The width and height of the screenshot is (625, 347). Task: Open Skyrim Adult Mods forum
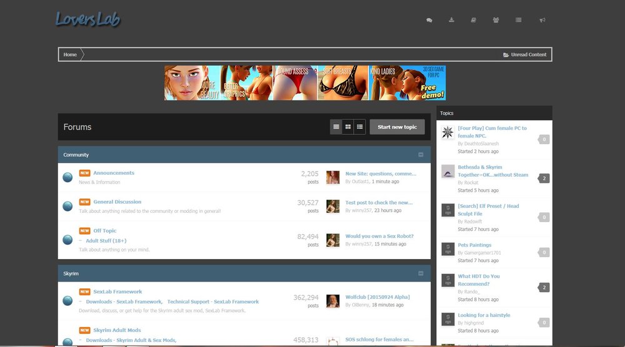(117, 330)
